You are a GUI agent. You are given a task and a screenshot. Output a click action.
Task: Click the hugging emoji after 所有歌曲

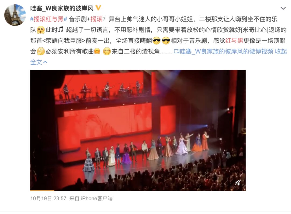point(97,51)
